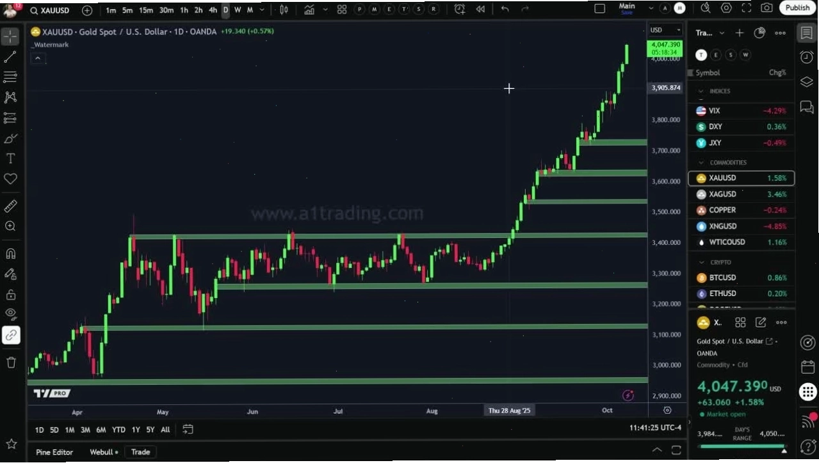The image size is (819, 463).
Task: Switch chart to the 4h timeframe
Action: (x=213, y=10)
